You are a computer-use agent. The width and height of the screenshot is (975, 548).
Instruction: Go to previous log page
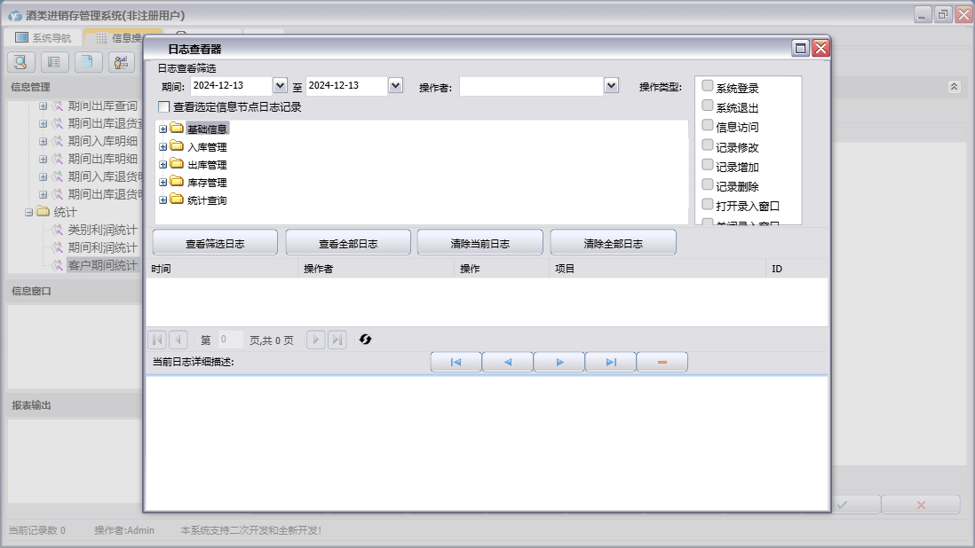pyautogui.click(x=178, y=340)
